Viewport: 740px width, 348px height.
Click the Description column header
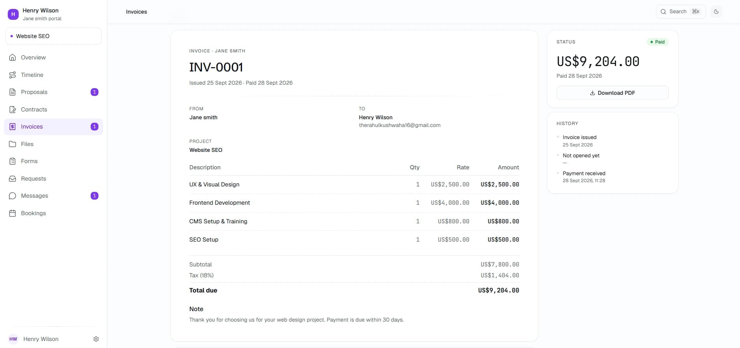(x=205, y=167)
